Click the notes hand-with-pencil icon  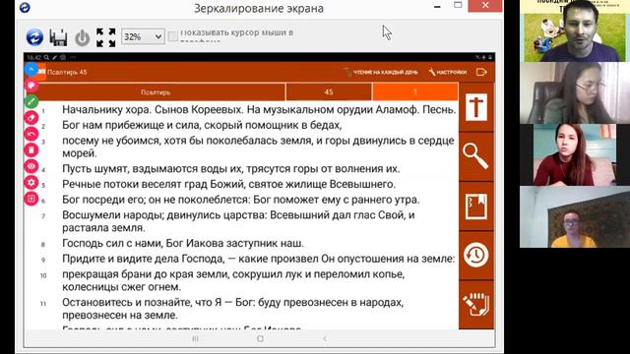click(x=476, y=304)
